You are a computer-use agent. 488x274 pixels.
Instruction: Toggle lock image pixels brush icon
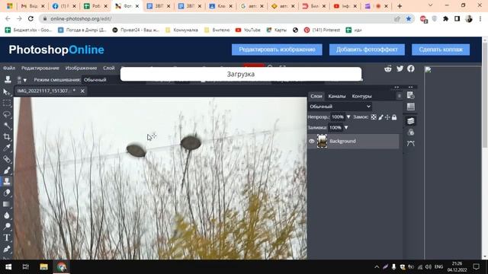point(380,117)
